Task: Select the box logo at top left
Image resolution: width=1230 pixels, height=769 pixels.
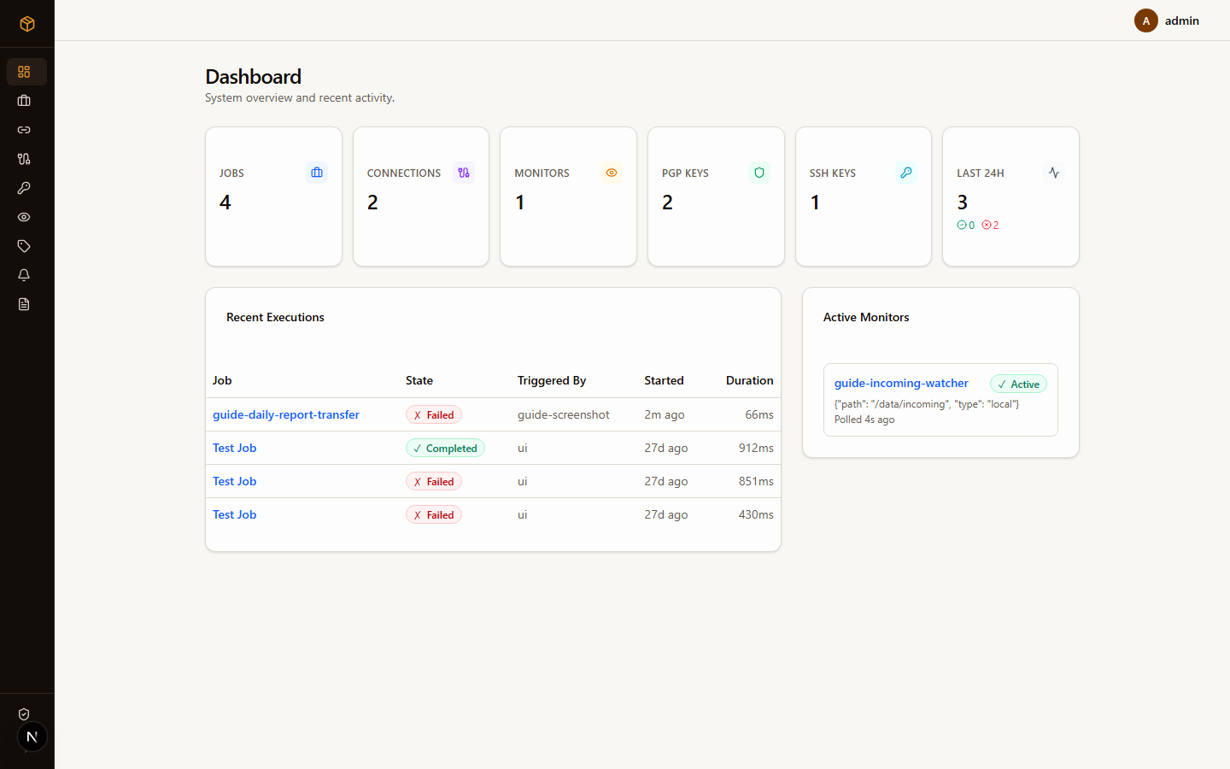Action: point(26,24)
